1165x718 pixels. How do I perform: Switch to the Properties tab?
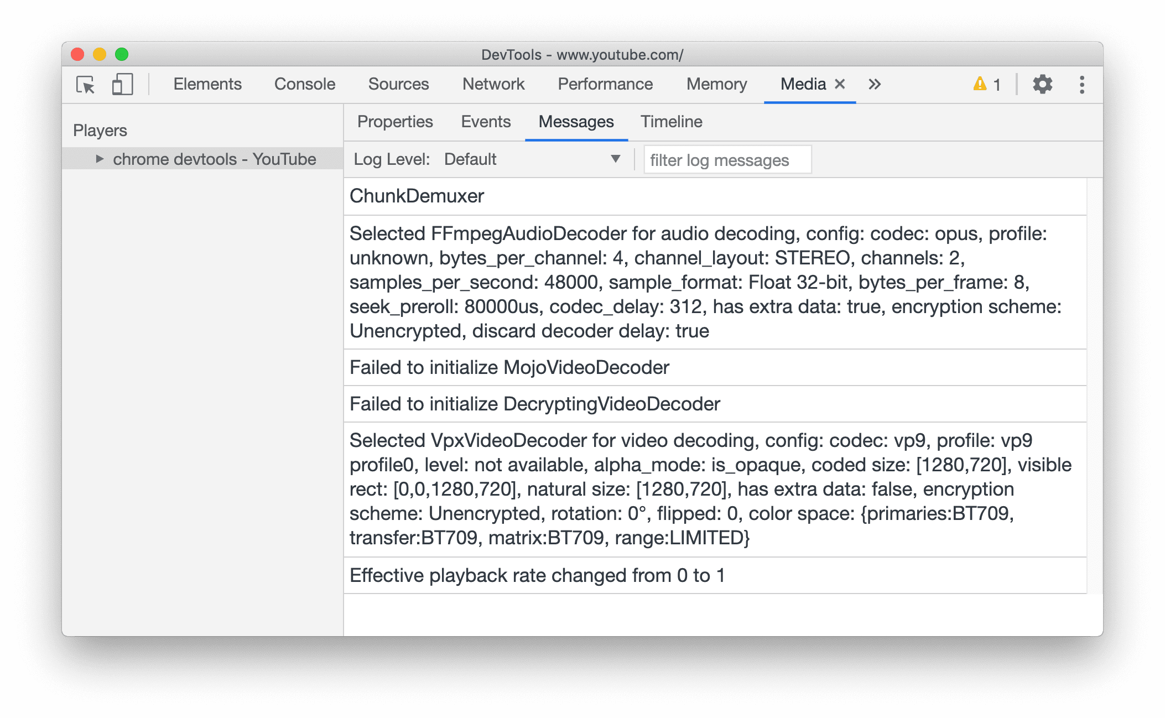394,122
